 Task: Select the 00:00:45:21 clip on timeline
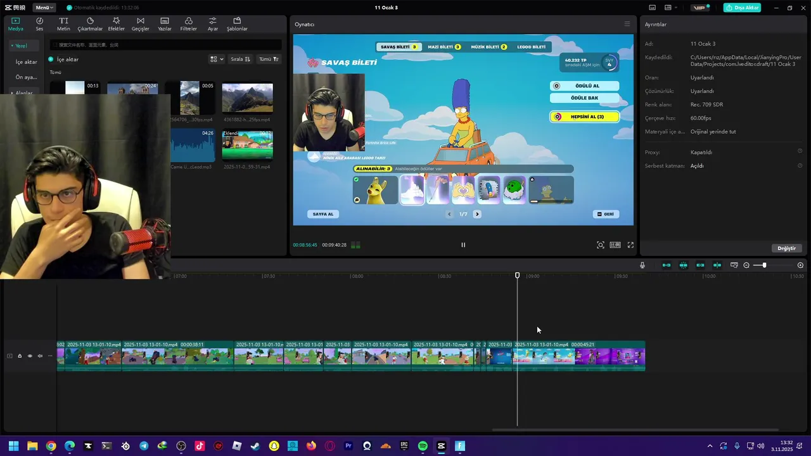coord(579,356)
